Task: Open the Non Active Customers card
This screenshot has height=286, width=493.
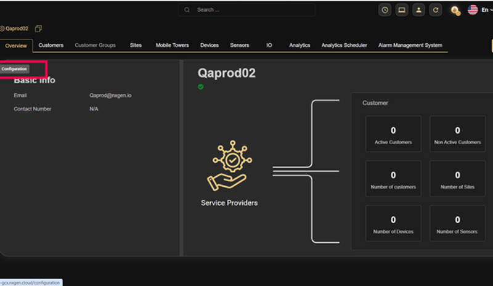Action: [x=457, y=134]
